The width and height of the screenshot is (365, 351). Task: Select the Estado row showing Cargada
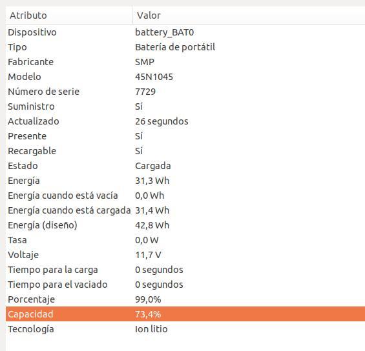pos(185,166)
